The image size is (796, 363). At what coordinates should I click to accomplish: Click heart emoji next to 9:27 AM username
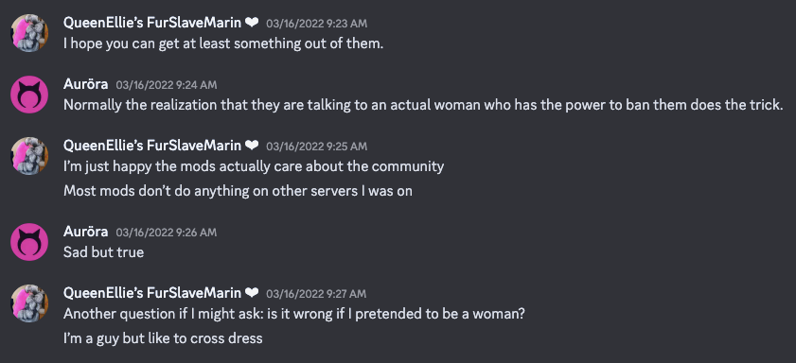click(252, 293)
